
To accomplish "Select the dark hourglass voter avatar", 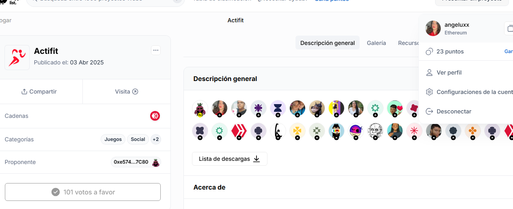I will (278, 109).
